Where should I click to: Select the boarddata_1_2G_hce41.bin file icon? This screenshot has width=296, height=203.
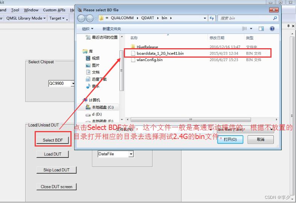133,53
